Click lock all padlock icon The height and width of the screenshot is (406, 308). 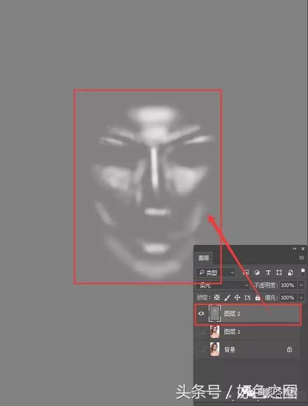pyautogui.click(x=257, y=298)
